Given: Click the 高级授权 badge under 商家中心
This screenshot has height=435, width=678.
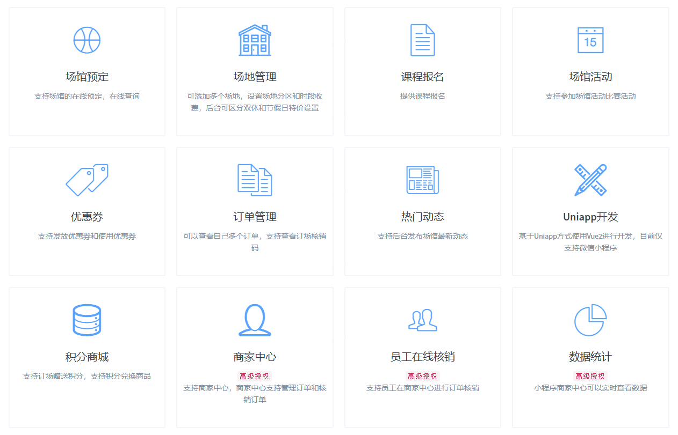Looking at the screenshot, I should click(255, 376).
